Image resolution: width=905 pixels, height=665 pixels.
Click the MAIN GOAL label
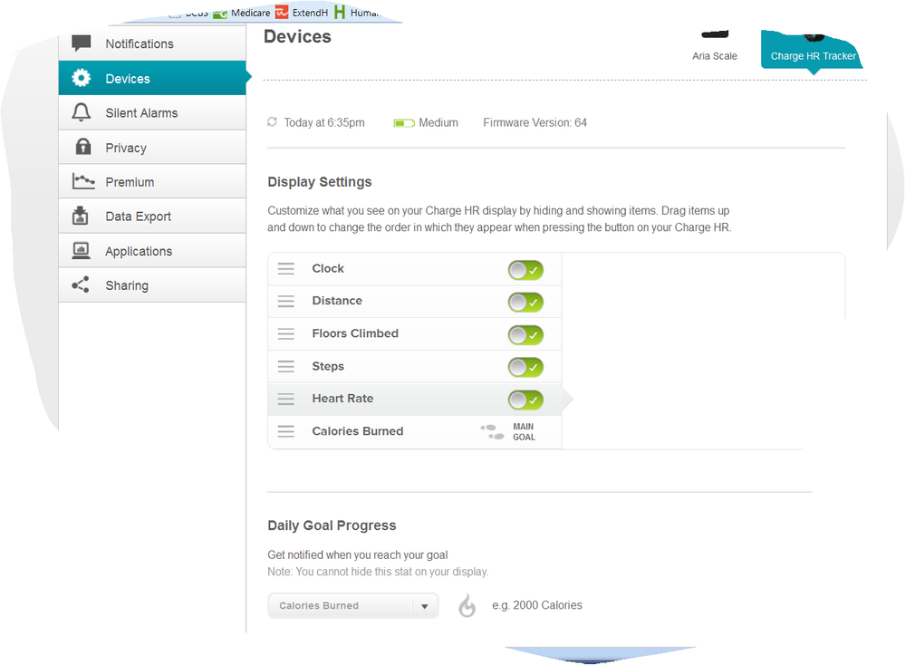pyautogui.click(x=524, y=432)
